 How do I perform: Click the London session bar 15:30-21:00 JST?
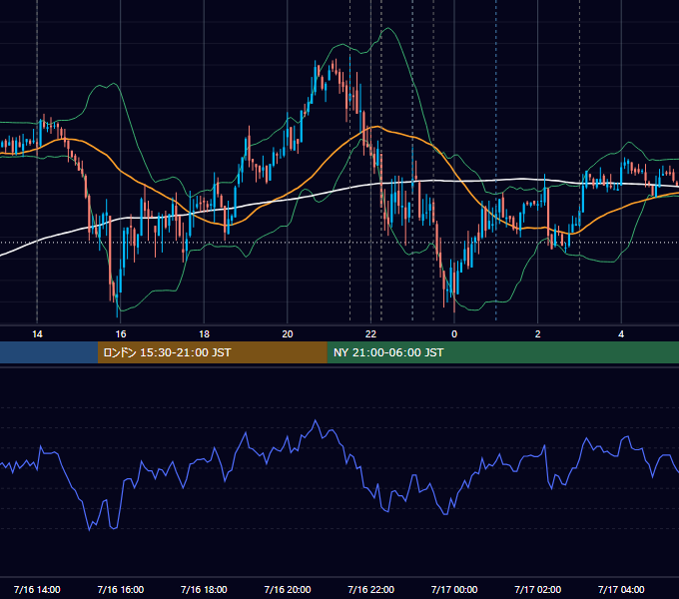point(212,352)
